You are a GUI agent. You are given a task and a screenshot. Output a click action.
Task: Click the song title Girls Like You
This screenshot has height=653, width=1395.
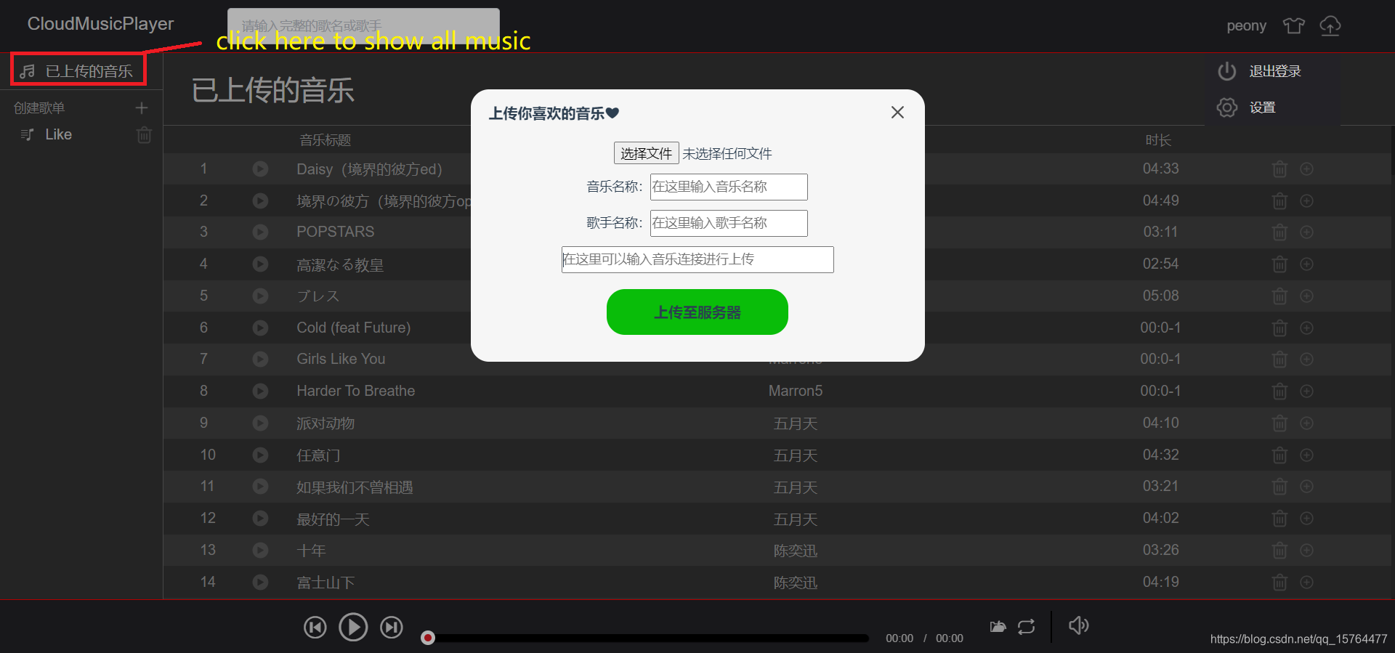pos(341,359)
